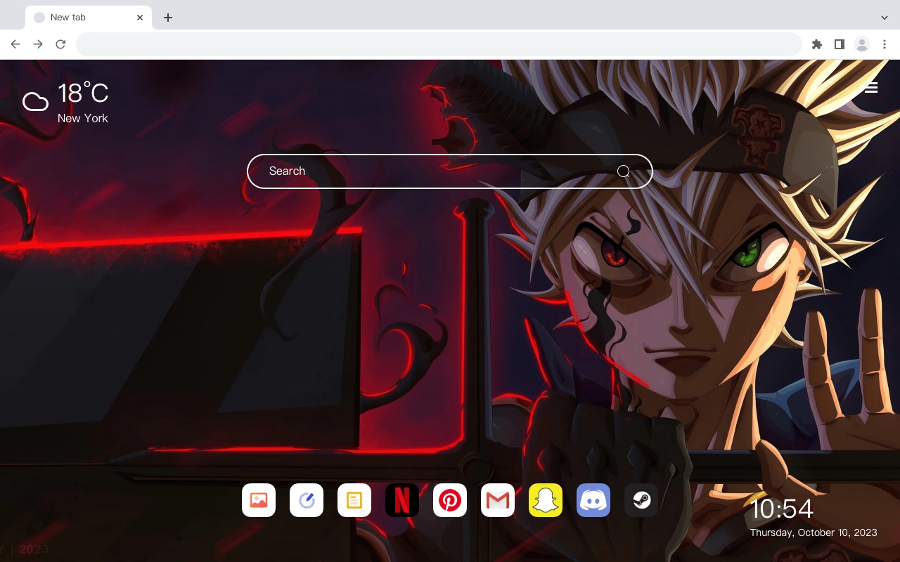Open the hamburger menu at top right

click(871, 87)
